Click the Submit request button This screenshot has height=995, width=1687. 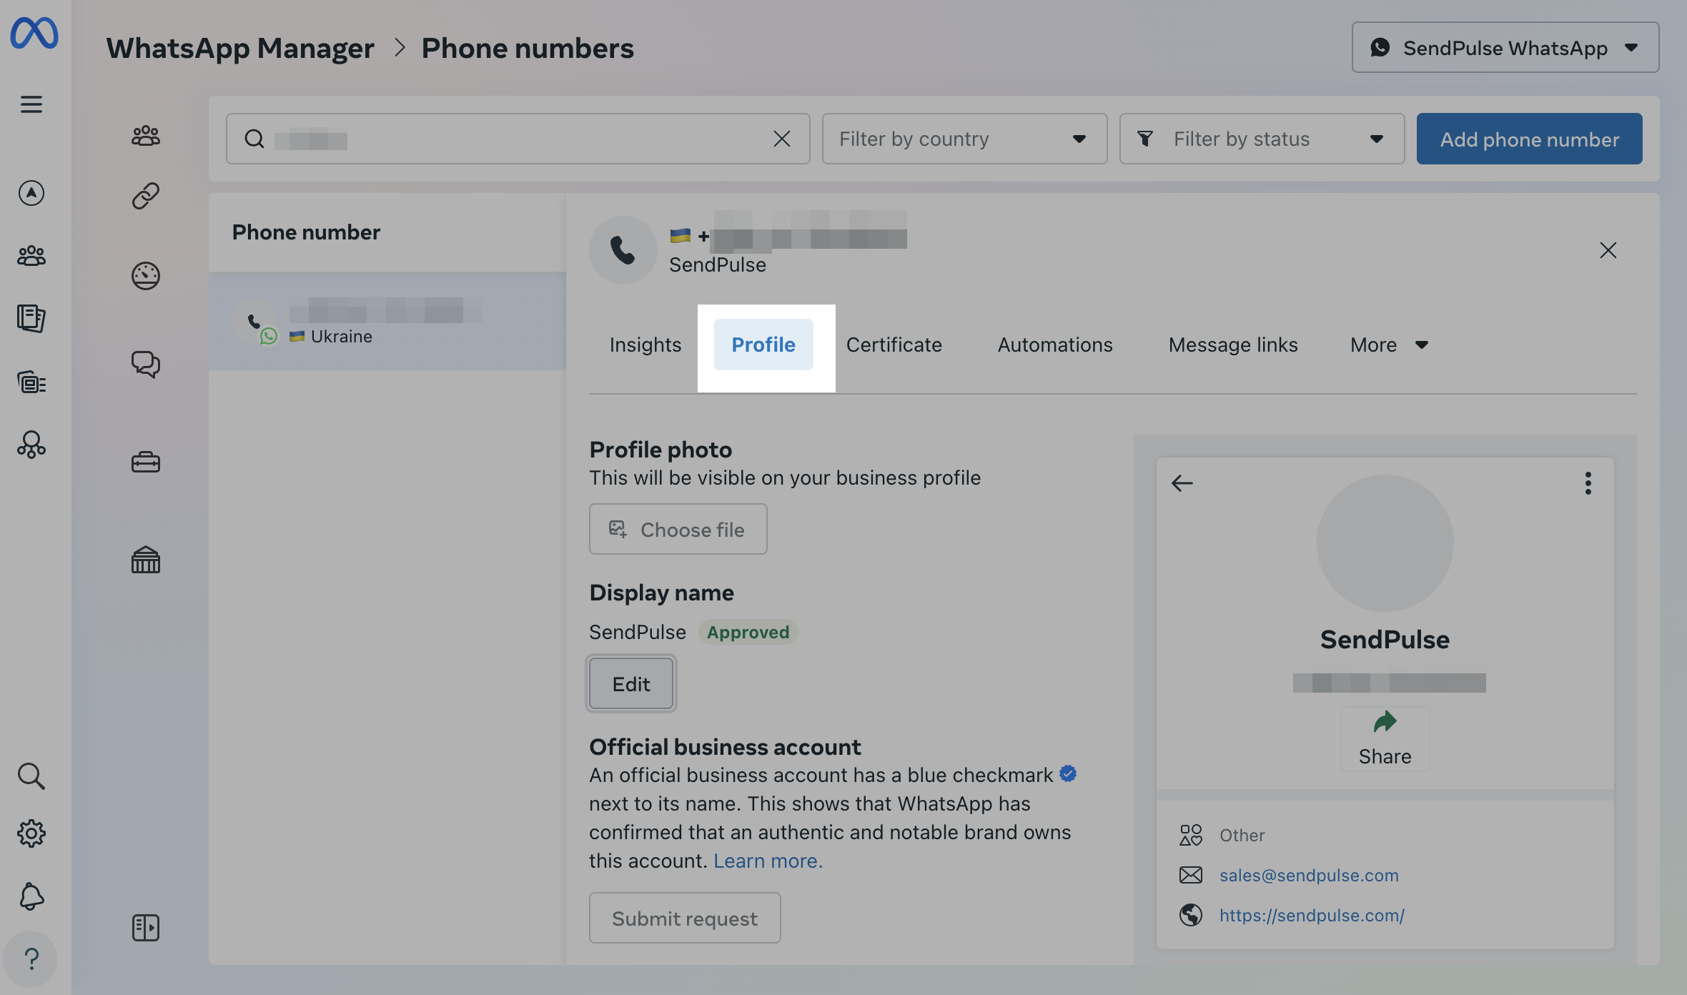[x=685, y=918]
